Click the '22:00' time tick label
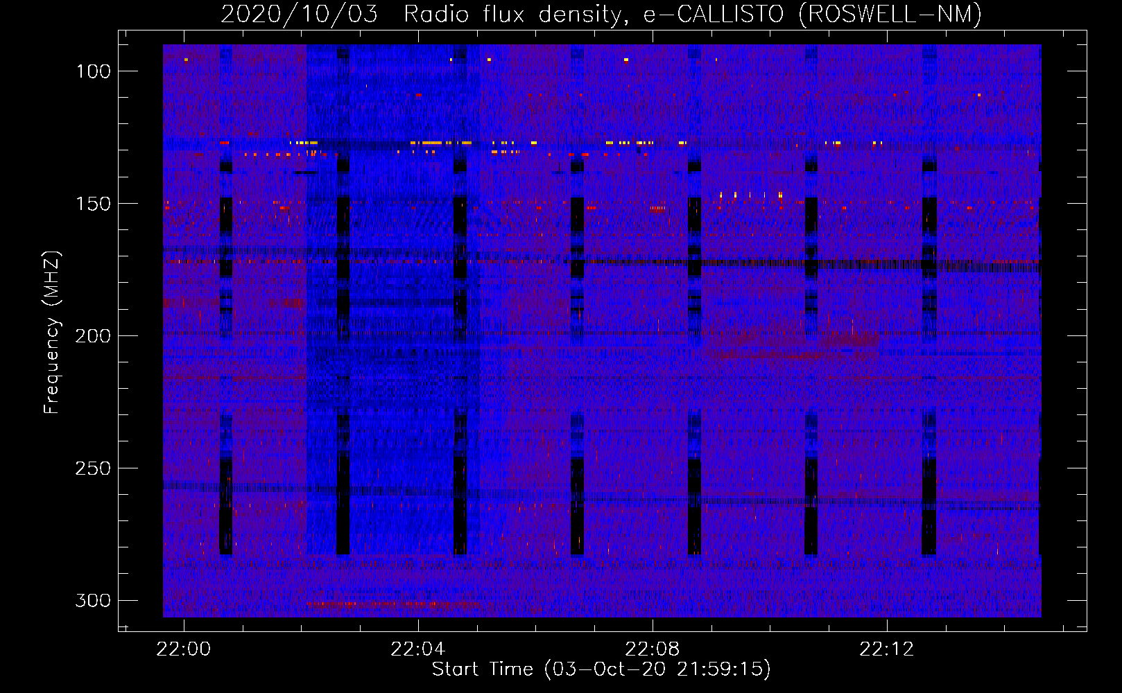The height and width of the screenshot is (693, 1122). pos(184,649)
